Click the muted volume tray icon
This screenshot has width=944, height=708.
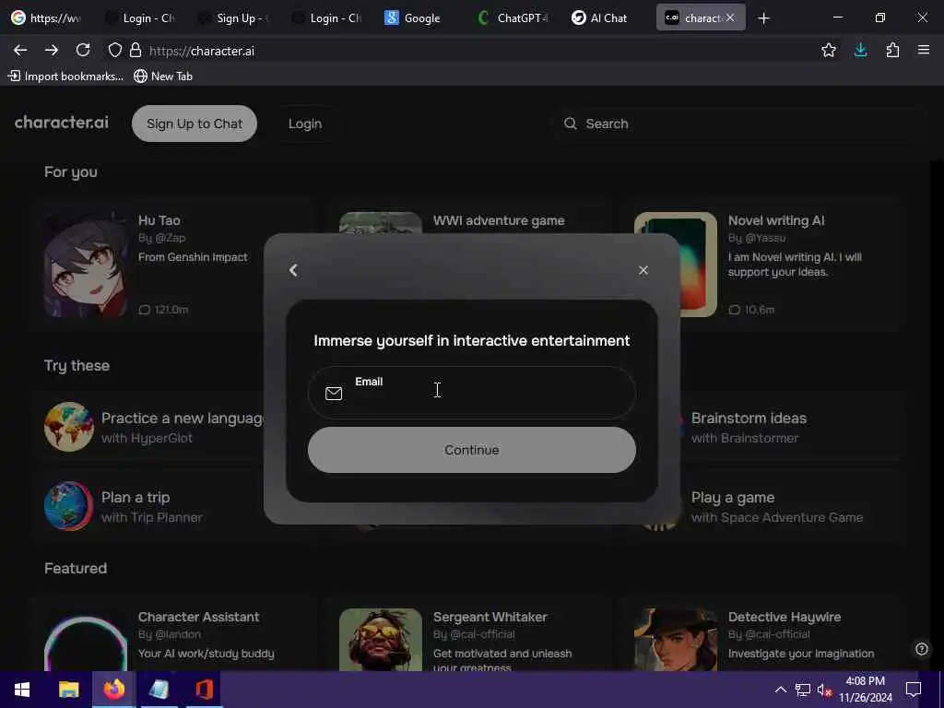point(824,690)
